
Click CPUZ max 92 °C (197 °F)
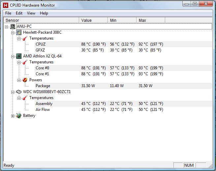coord(151,44)
